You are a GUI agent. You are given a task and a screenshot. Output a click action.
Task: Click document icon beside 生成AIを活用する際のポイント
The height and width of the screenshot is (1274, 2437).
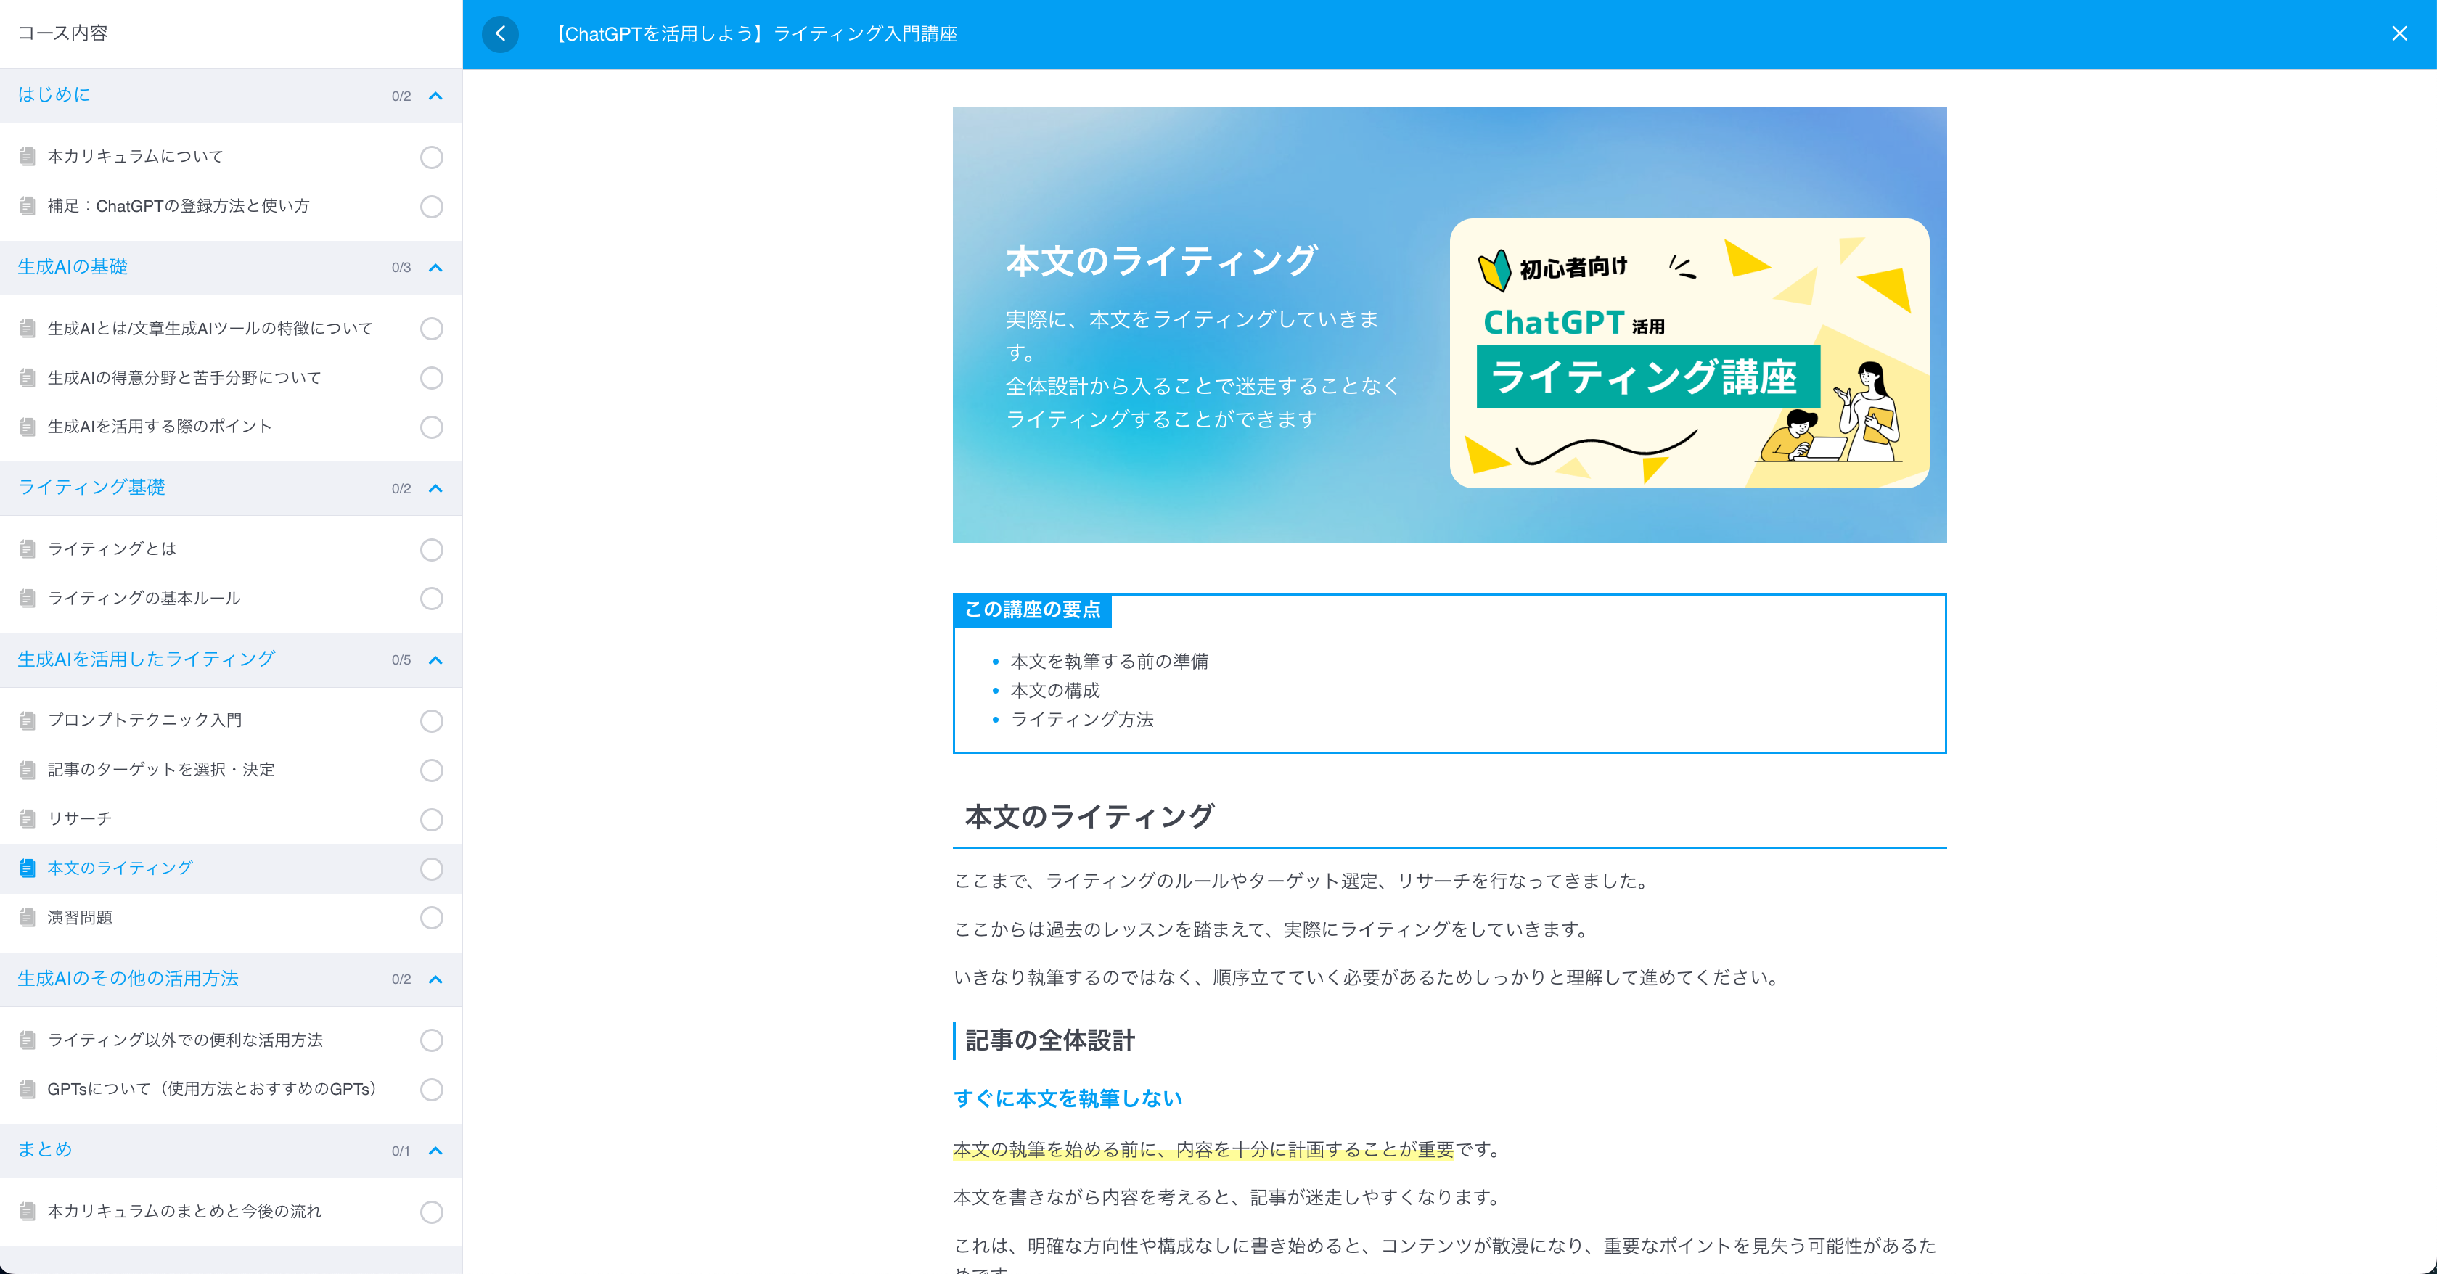click(28, 427)
